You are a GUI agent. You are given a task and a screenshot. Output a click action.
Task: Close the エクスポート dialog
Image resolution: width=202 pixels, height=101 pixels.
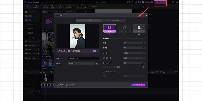coord(146,15)
